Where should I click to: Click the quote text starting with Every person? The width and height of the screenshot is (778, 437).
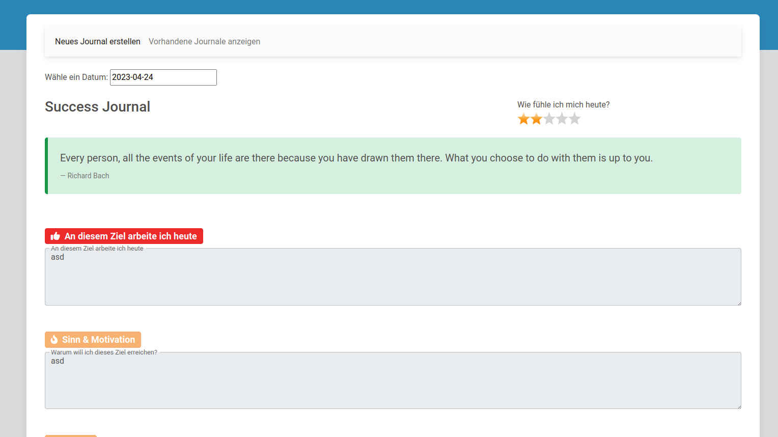[356, 158]
